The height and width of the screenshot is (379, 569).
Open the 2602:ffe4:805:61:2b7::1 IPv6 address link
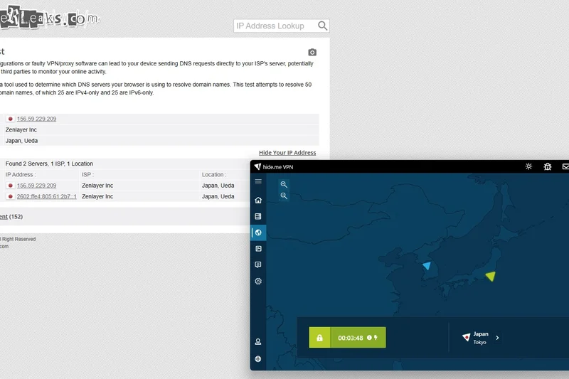(x=46, y=196)
